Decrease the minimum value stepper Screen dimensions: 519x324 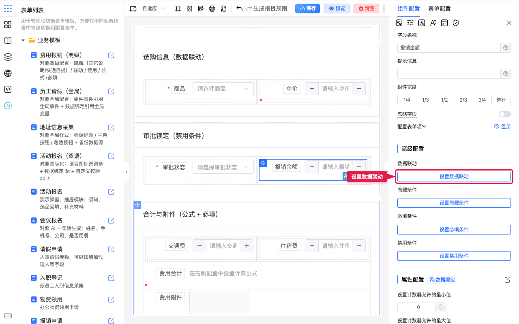tap(441, 310)
